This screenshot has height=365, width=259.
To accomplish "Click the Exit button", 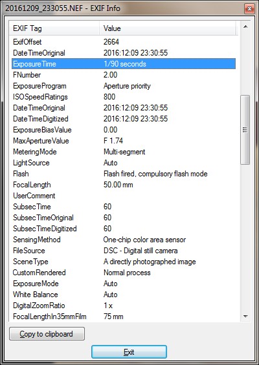I will tap(129, 351).
